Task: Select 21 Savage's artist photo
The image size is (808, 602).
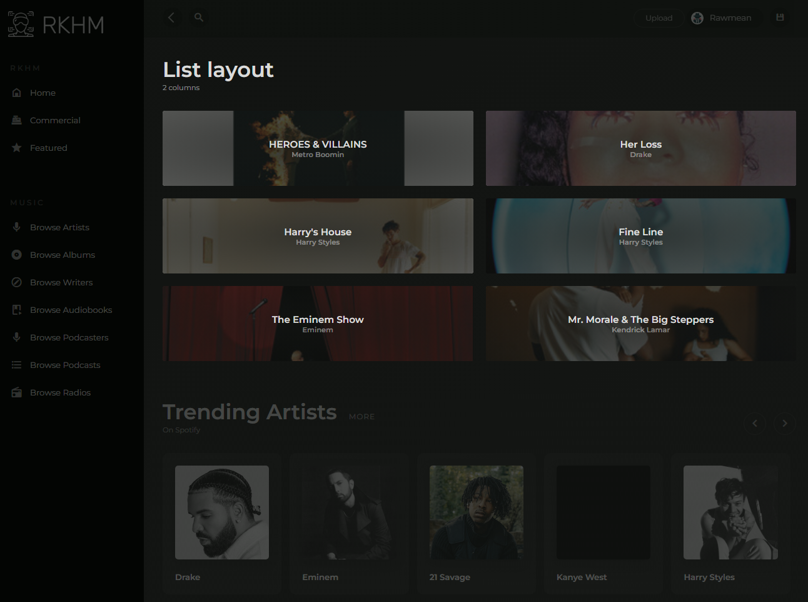Action: pos(477,513)
